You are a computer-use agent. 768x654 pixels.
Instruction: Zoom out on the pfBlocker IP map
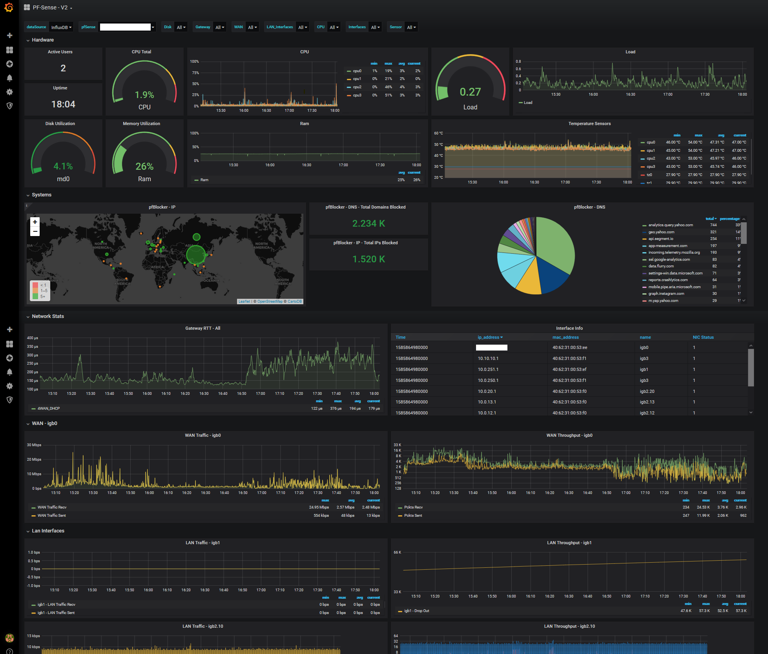35,231
